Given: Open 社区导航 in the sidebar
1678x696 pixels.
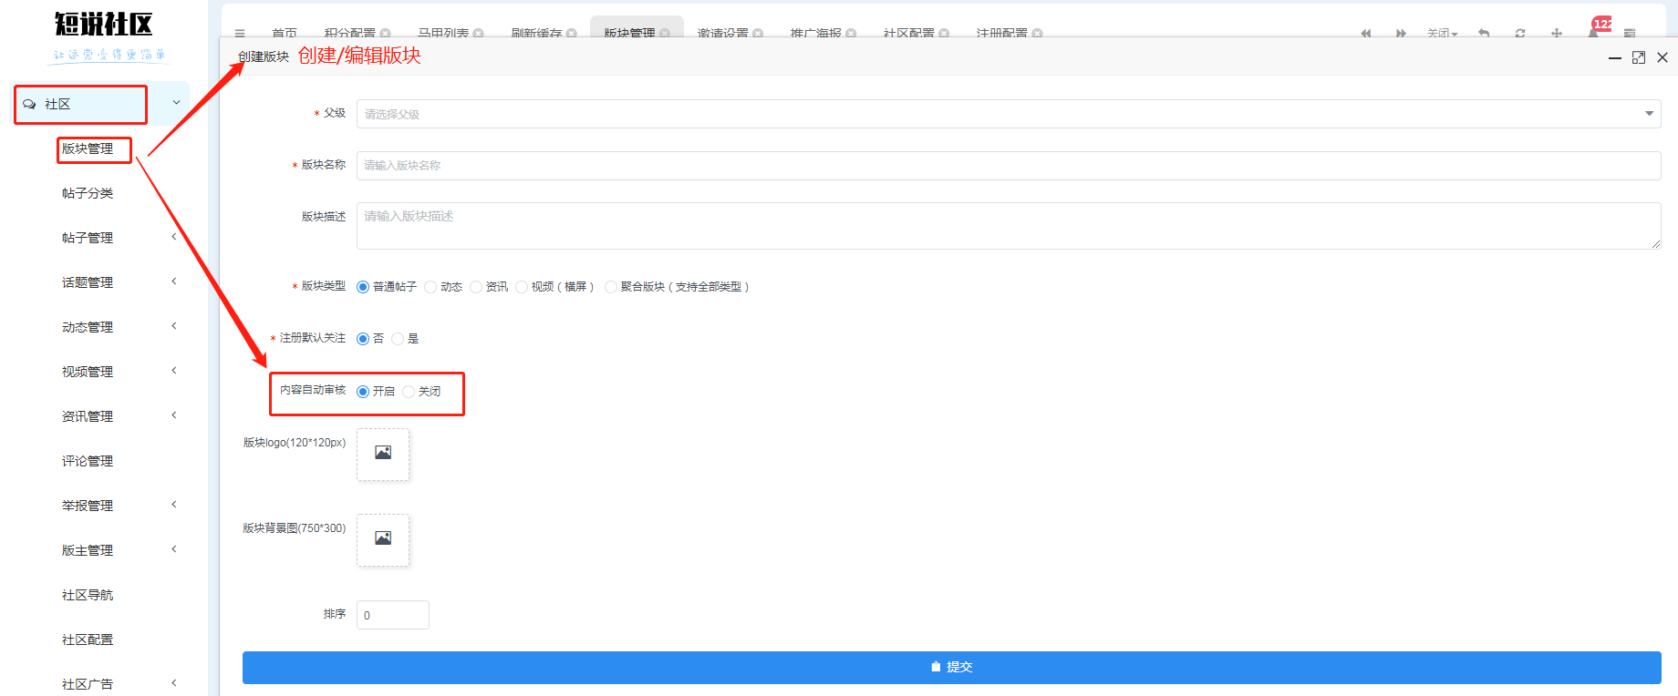Looking at the screenshot, I should point(88,595).
